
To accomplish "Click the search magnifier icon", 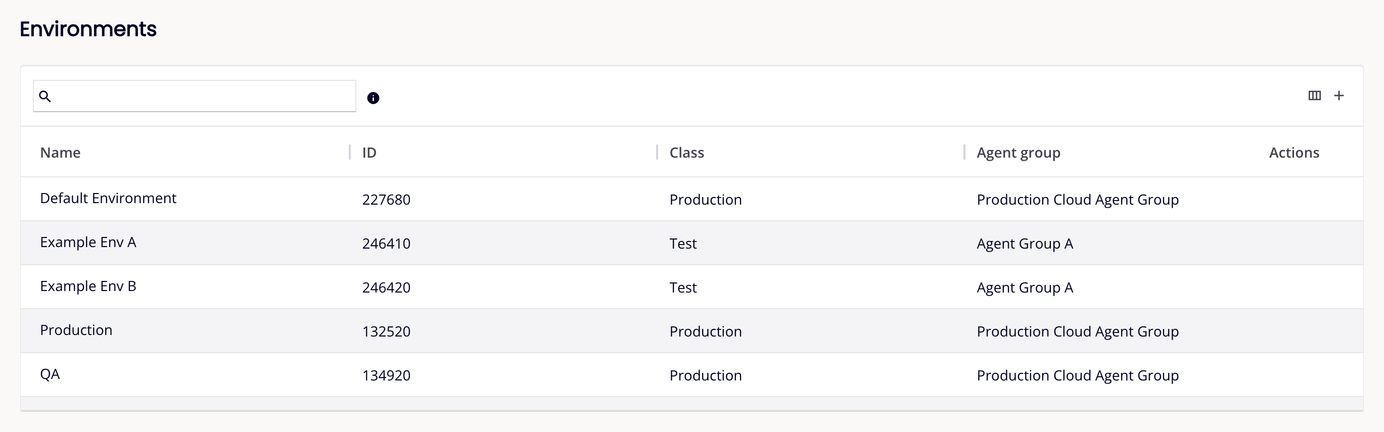I will coord(45,96).
